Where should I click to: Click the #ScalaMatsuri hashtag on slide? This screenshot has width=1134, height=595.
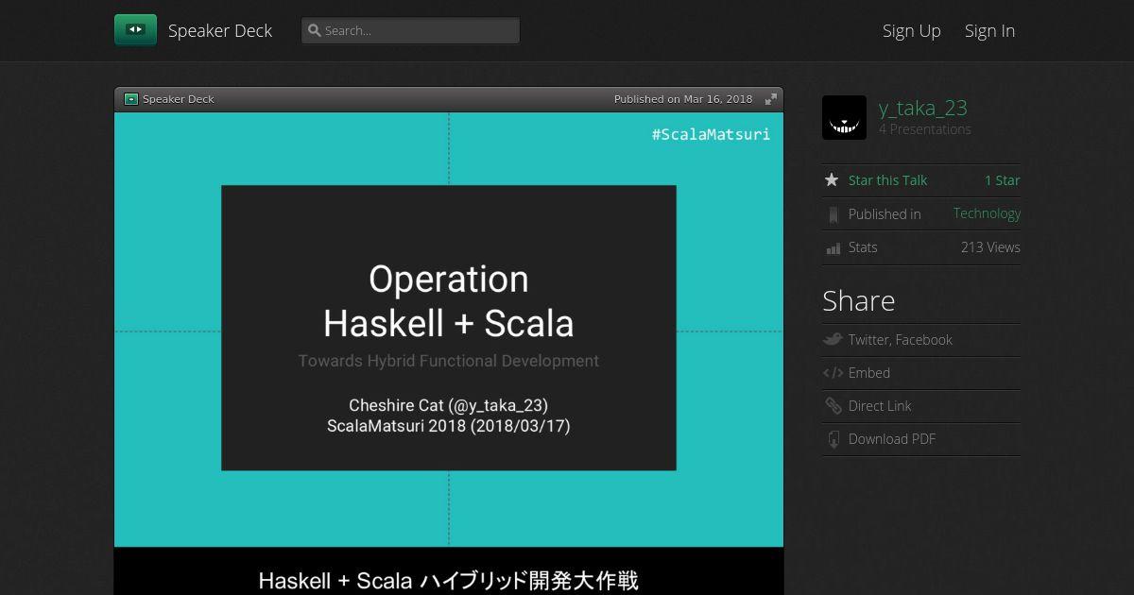click(x=711, y=134)
